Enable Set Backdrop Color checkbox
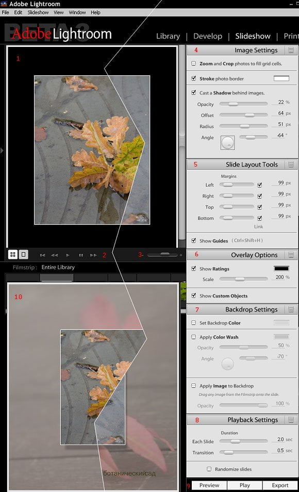This screenshot has height=492, width=299. (x=194, y=322)
